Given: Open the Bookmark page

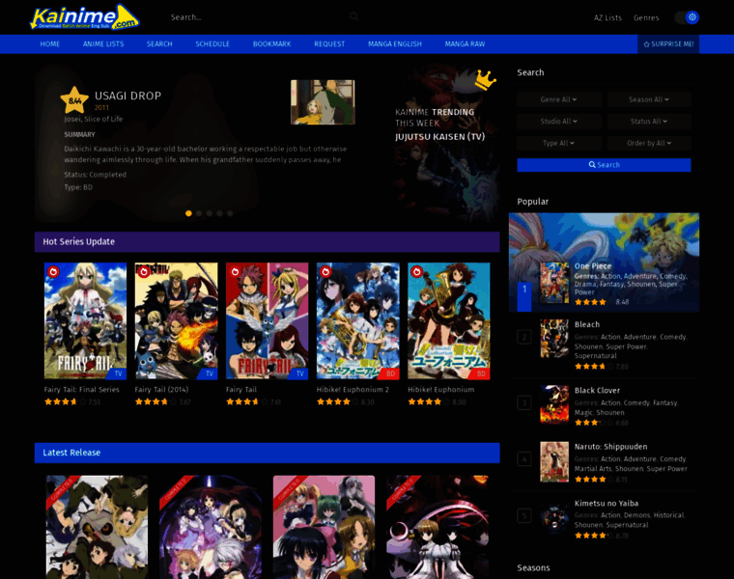Looking at the screenshot, I should [x=272, y=44].
